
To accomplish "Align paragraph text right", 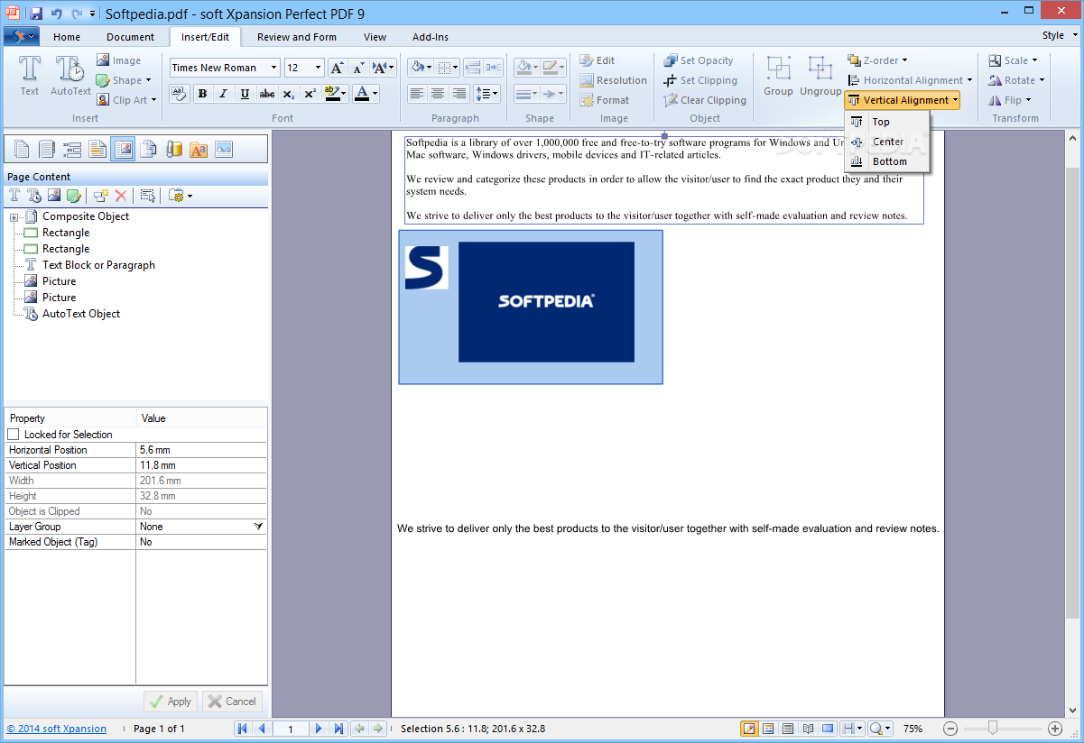I will click(459, 94).
